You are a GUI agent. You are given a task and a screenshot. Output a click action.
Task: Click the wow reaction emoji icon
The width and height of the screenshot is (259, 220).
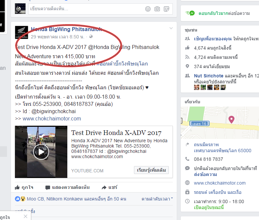tap(23, 199)
